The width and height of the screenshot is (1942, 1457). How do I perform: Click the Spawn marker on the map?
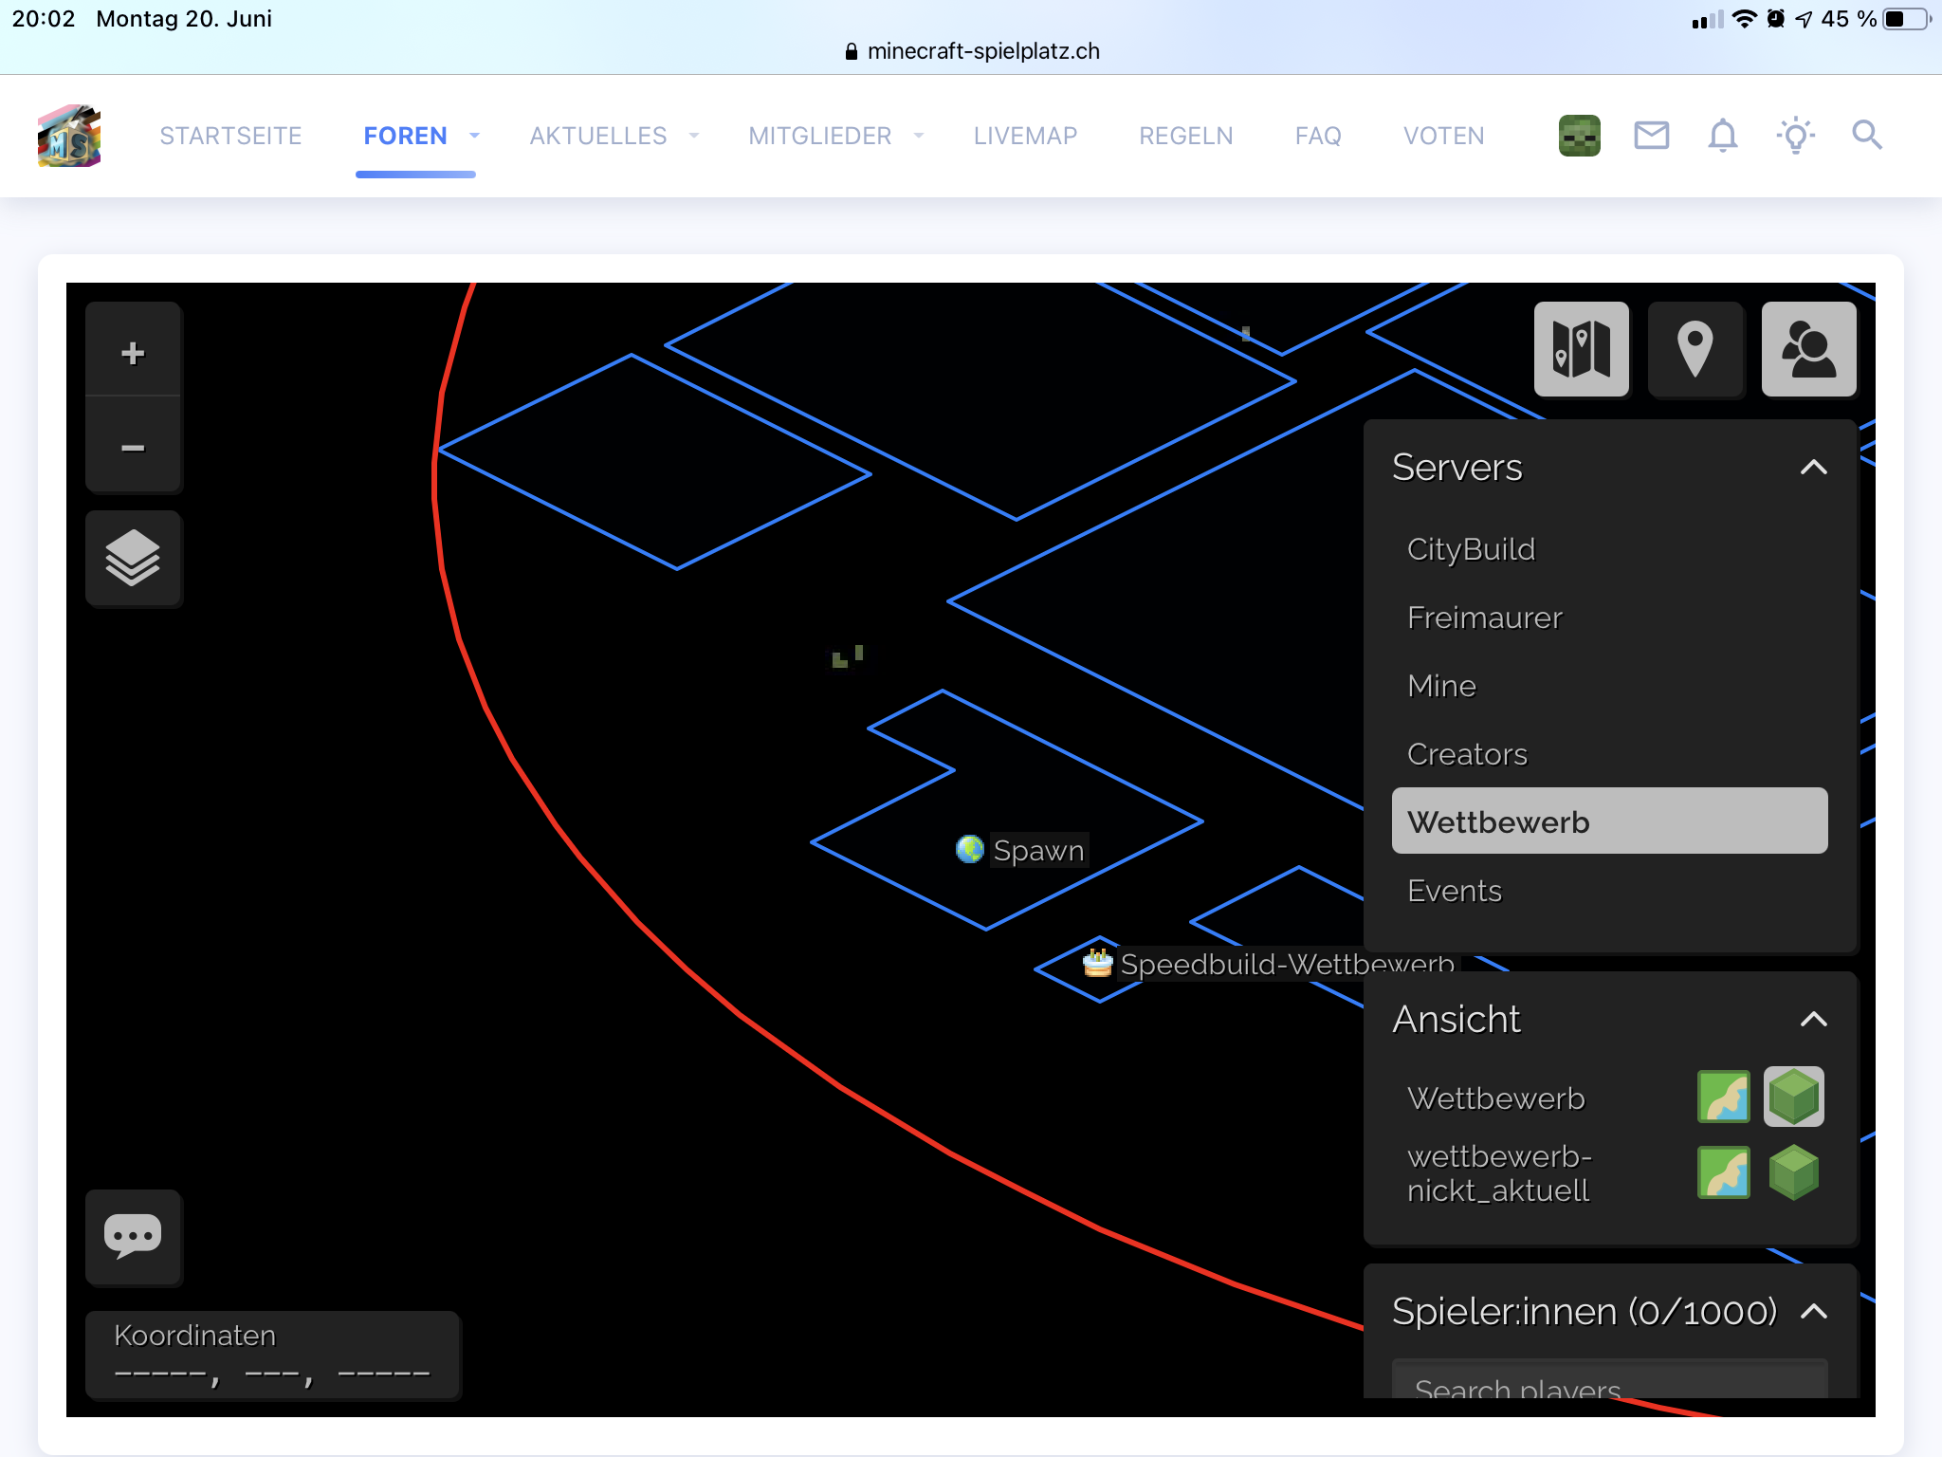tap(970, 849)
